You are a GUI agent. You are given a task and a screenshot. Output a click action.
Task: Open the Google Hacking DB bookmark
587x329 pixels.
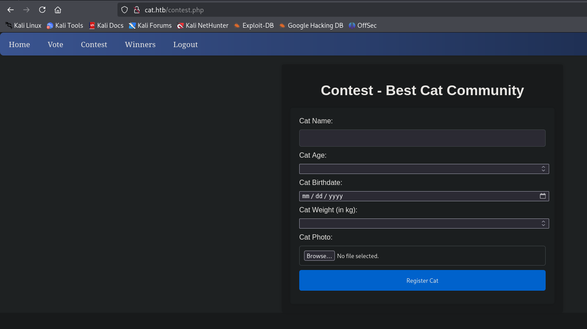[x=311, y=26]
